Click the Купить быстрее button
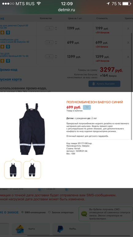This screenshot has width=133, height=237. (104, 84)
